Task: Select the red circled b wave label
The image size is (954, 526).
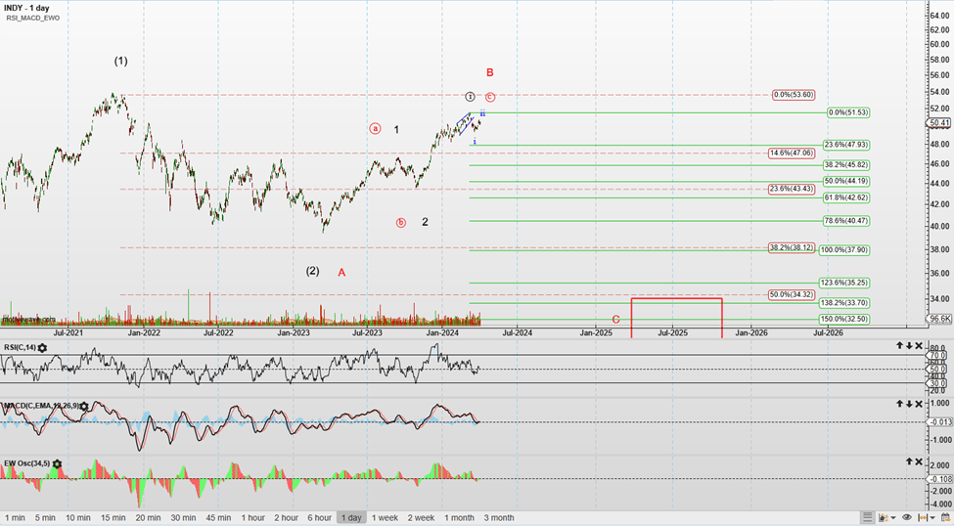Action: pyautogui.click(x=400, y=223)
